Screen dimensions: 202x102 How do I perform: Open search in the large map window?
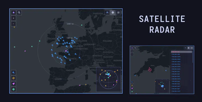[19, 13]
